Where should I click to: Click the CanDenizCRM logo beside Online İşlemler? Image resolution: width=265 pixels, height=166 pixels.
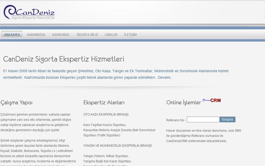click(x=212, y=100)
